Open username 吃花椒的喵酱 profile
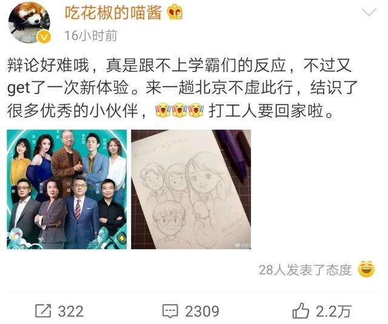 point(113,12)
